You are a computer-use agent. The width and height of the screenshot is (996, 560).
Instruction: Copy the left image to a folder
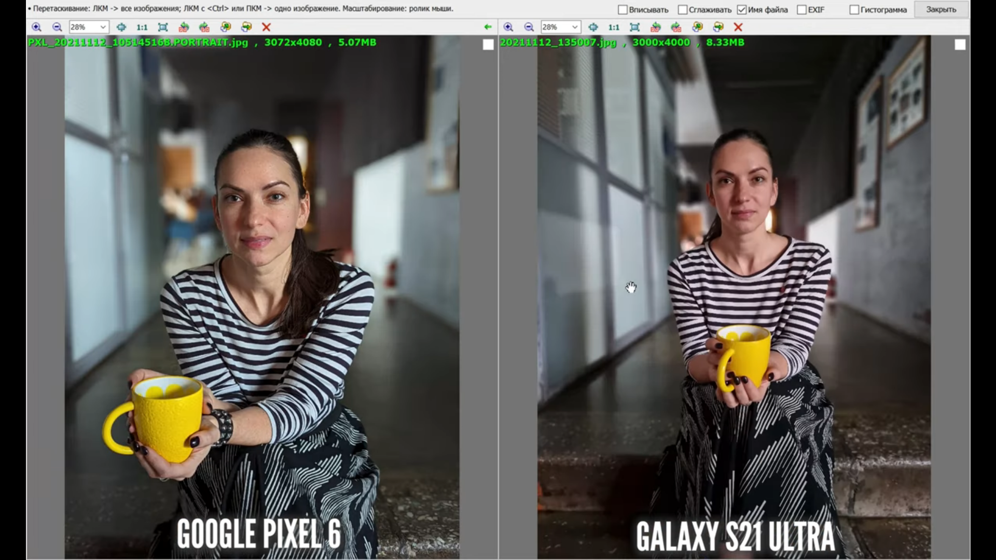coord(226,27)
